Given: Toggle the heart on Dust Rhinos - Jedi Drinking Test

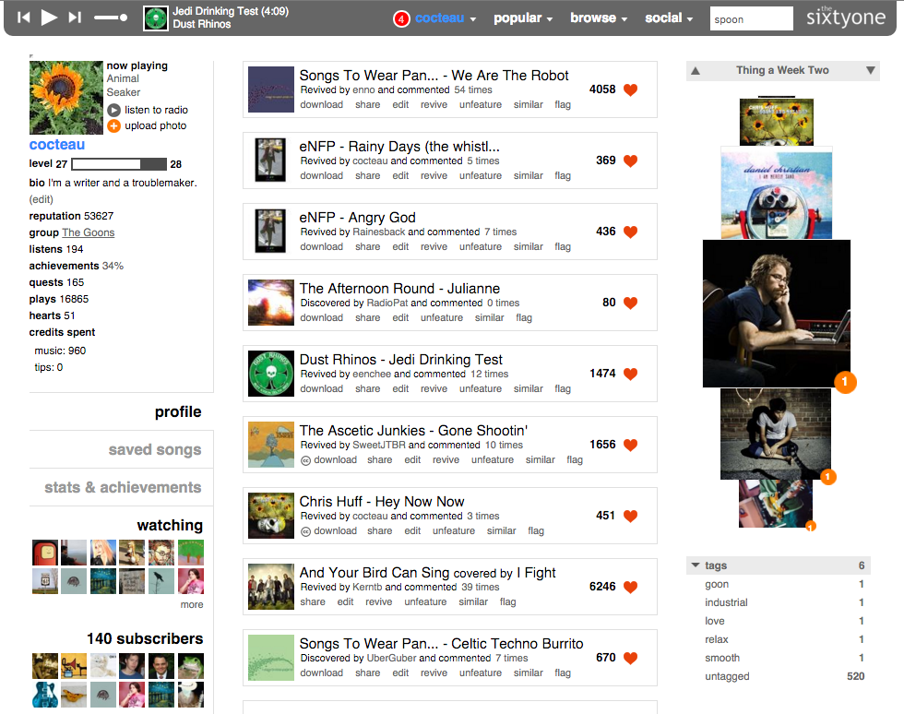Looking at the screenshot, I should tap(631, 374).
